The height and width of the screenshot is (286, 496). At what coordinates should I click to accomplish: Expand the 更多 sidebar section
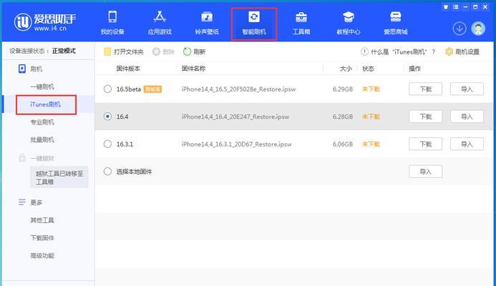coord(30,202)
